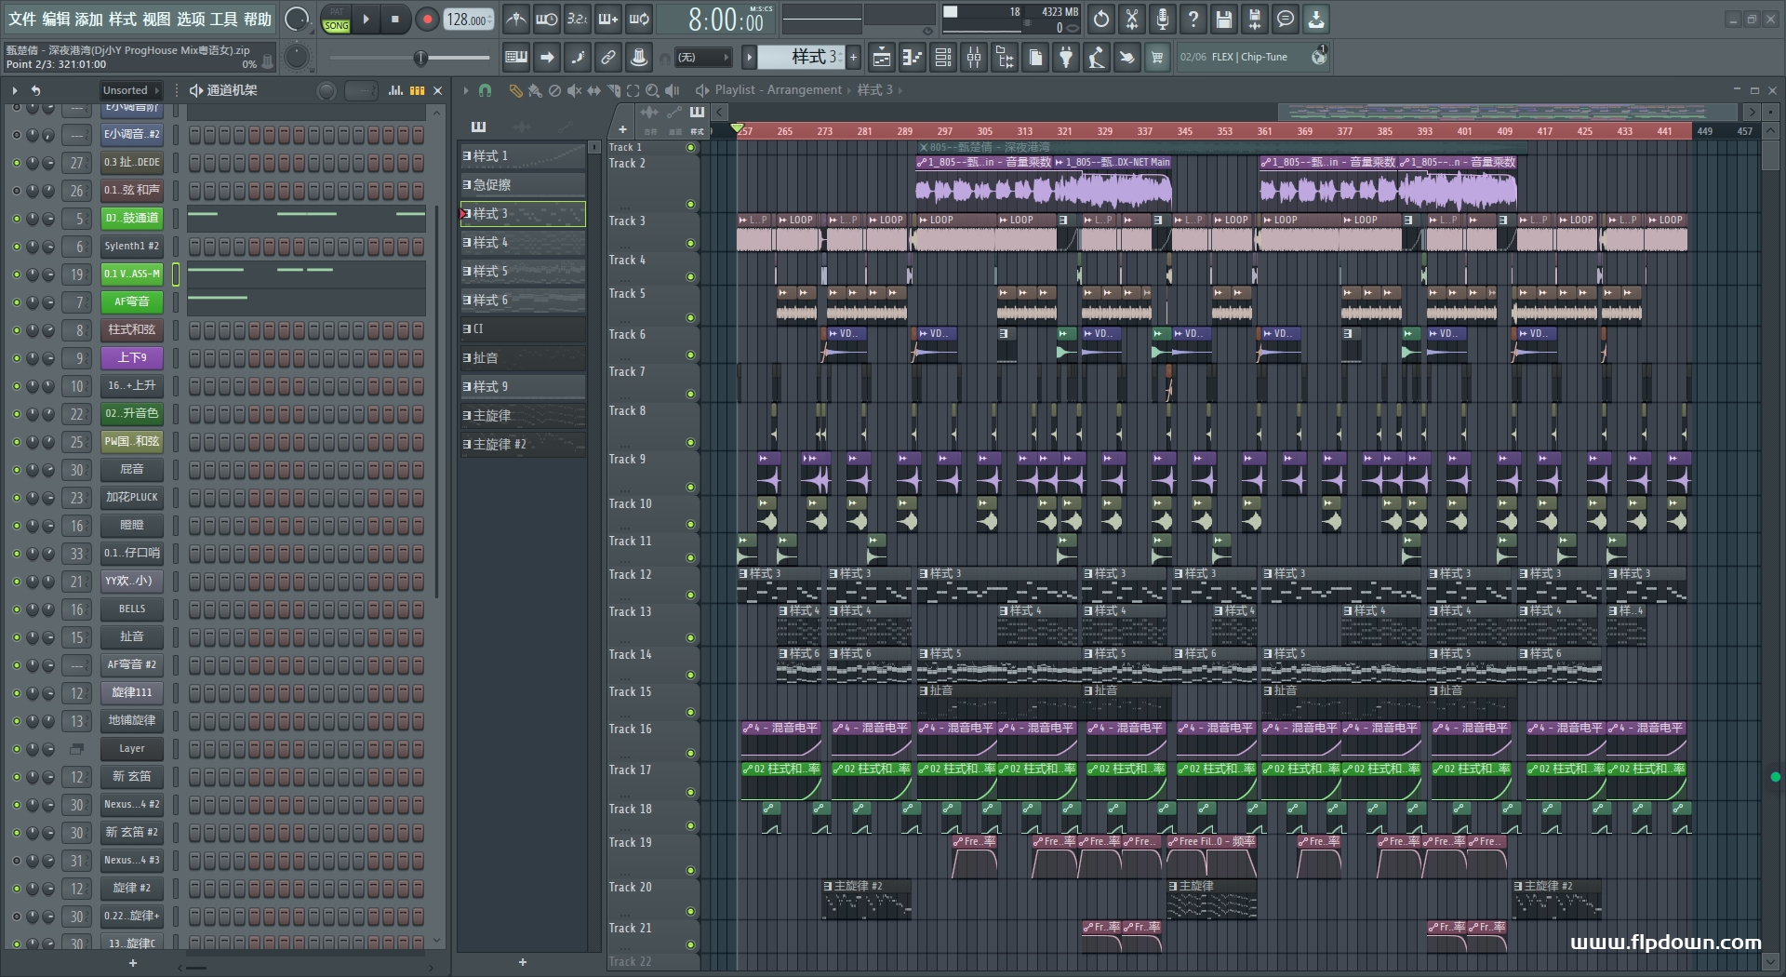Open the 帮助 menu

pyautogui.click(x=258, y=19)
